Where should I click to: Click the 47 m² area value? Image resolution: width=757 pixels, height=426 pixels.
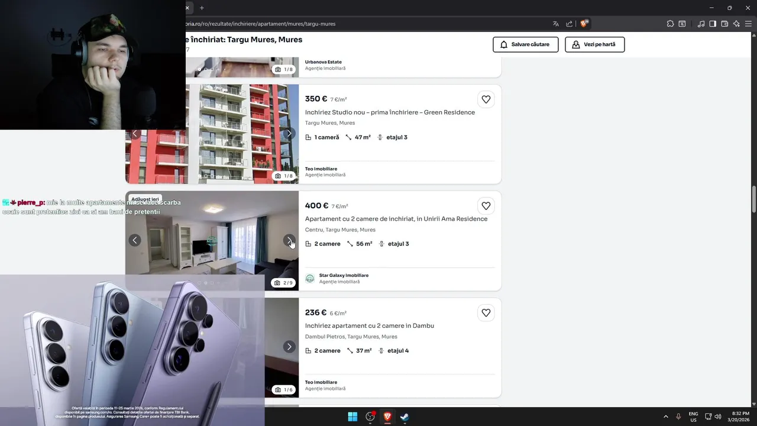point(363,137)
